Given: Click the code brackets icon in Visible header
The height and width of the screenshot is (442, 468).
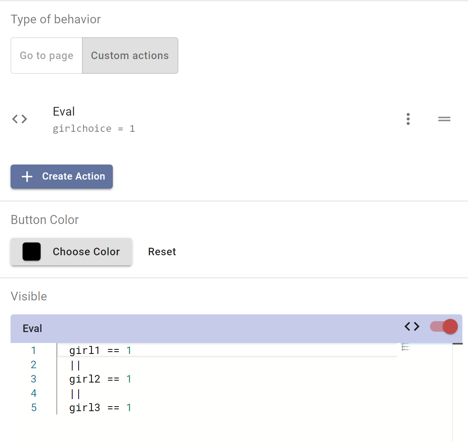Looking at the screenshot, I should (x=412, y=326).
